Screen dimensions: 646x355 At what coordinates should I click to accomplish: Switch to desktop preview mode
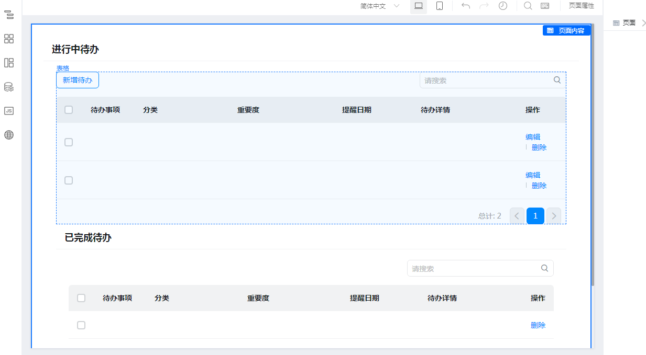418,6
